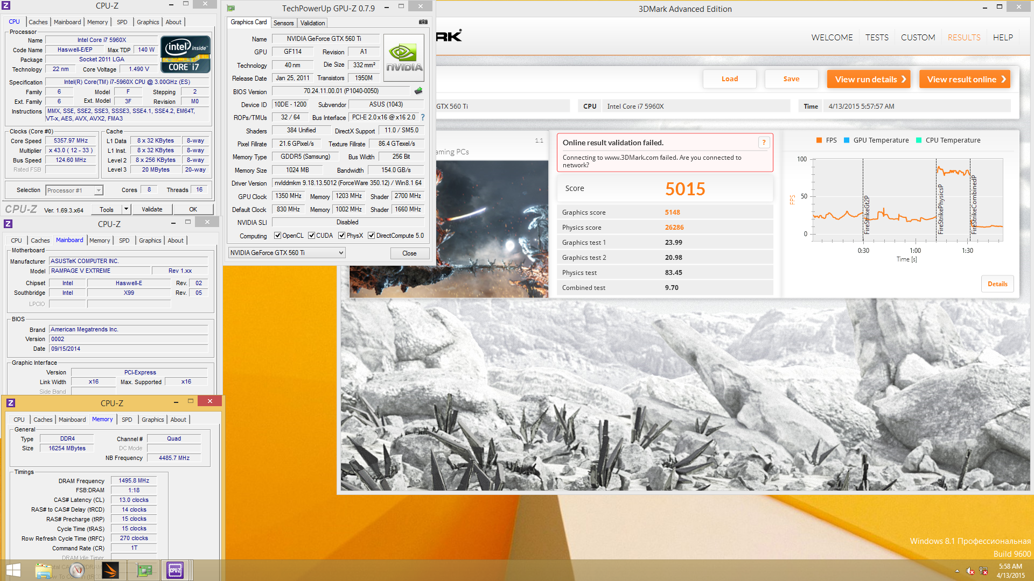This screenshot has width=1034, height=581.
Task: Open the GPU selection dropdown in GPU-Z
Action: click(x=287, y=253)
